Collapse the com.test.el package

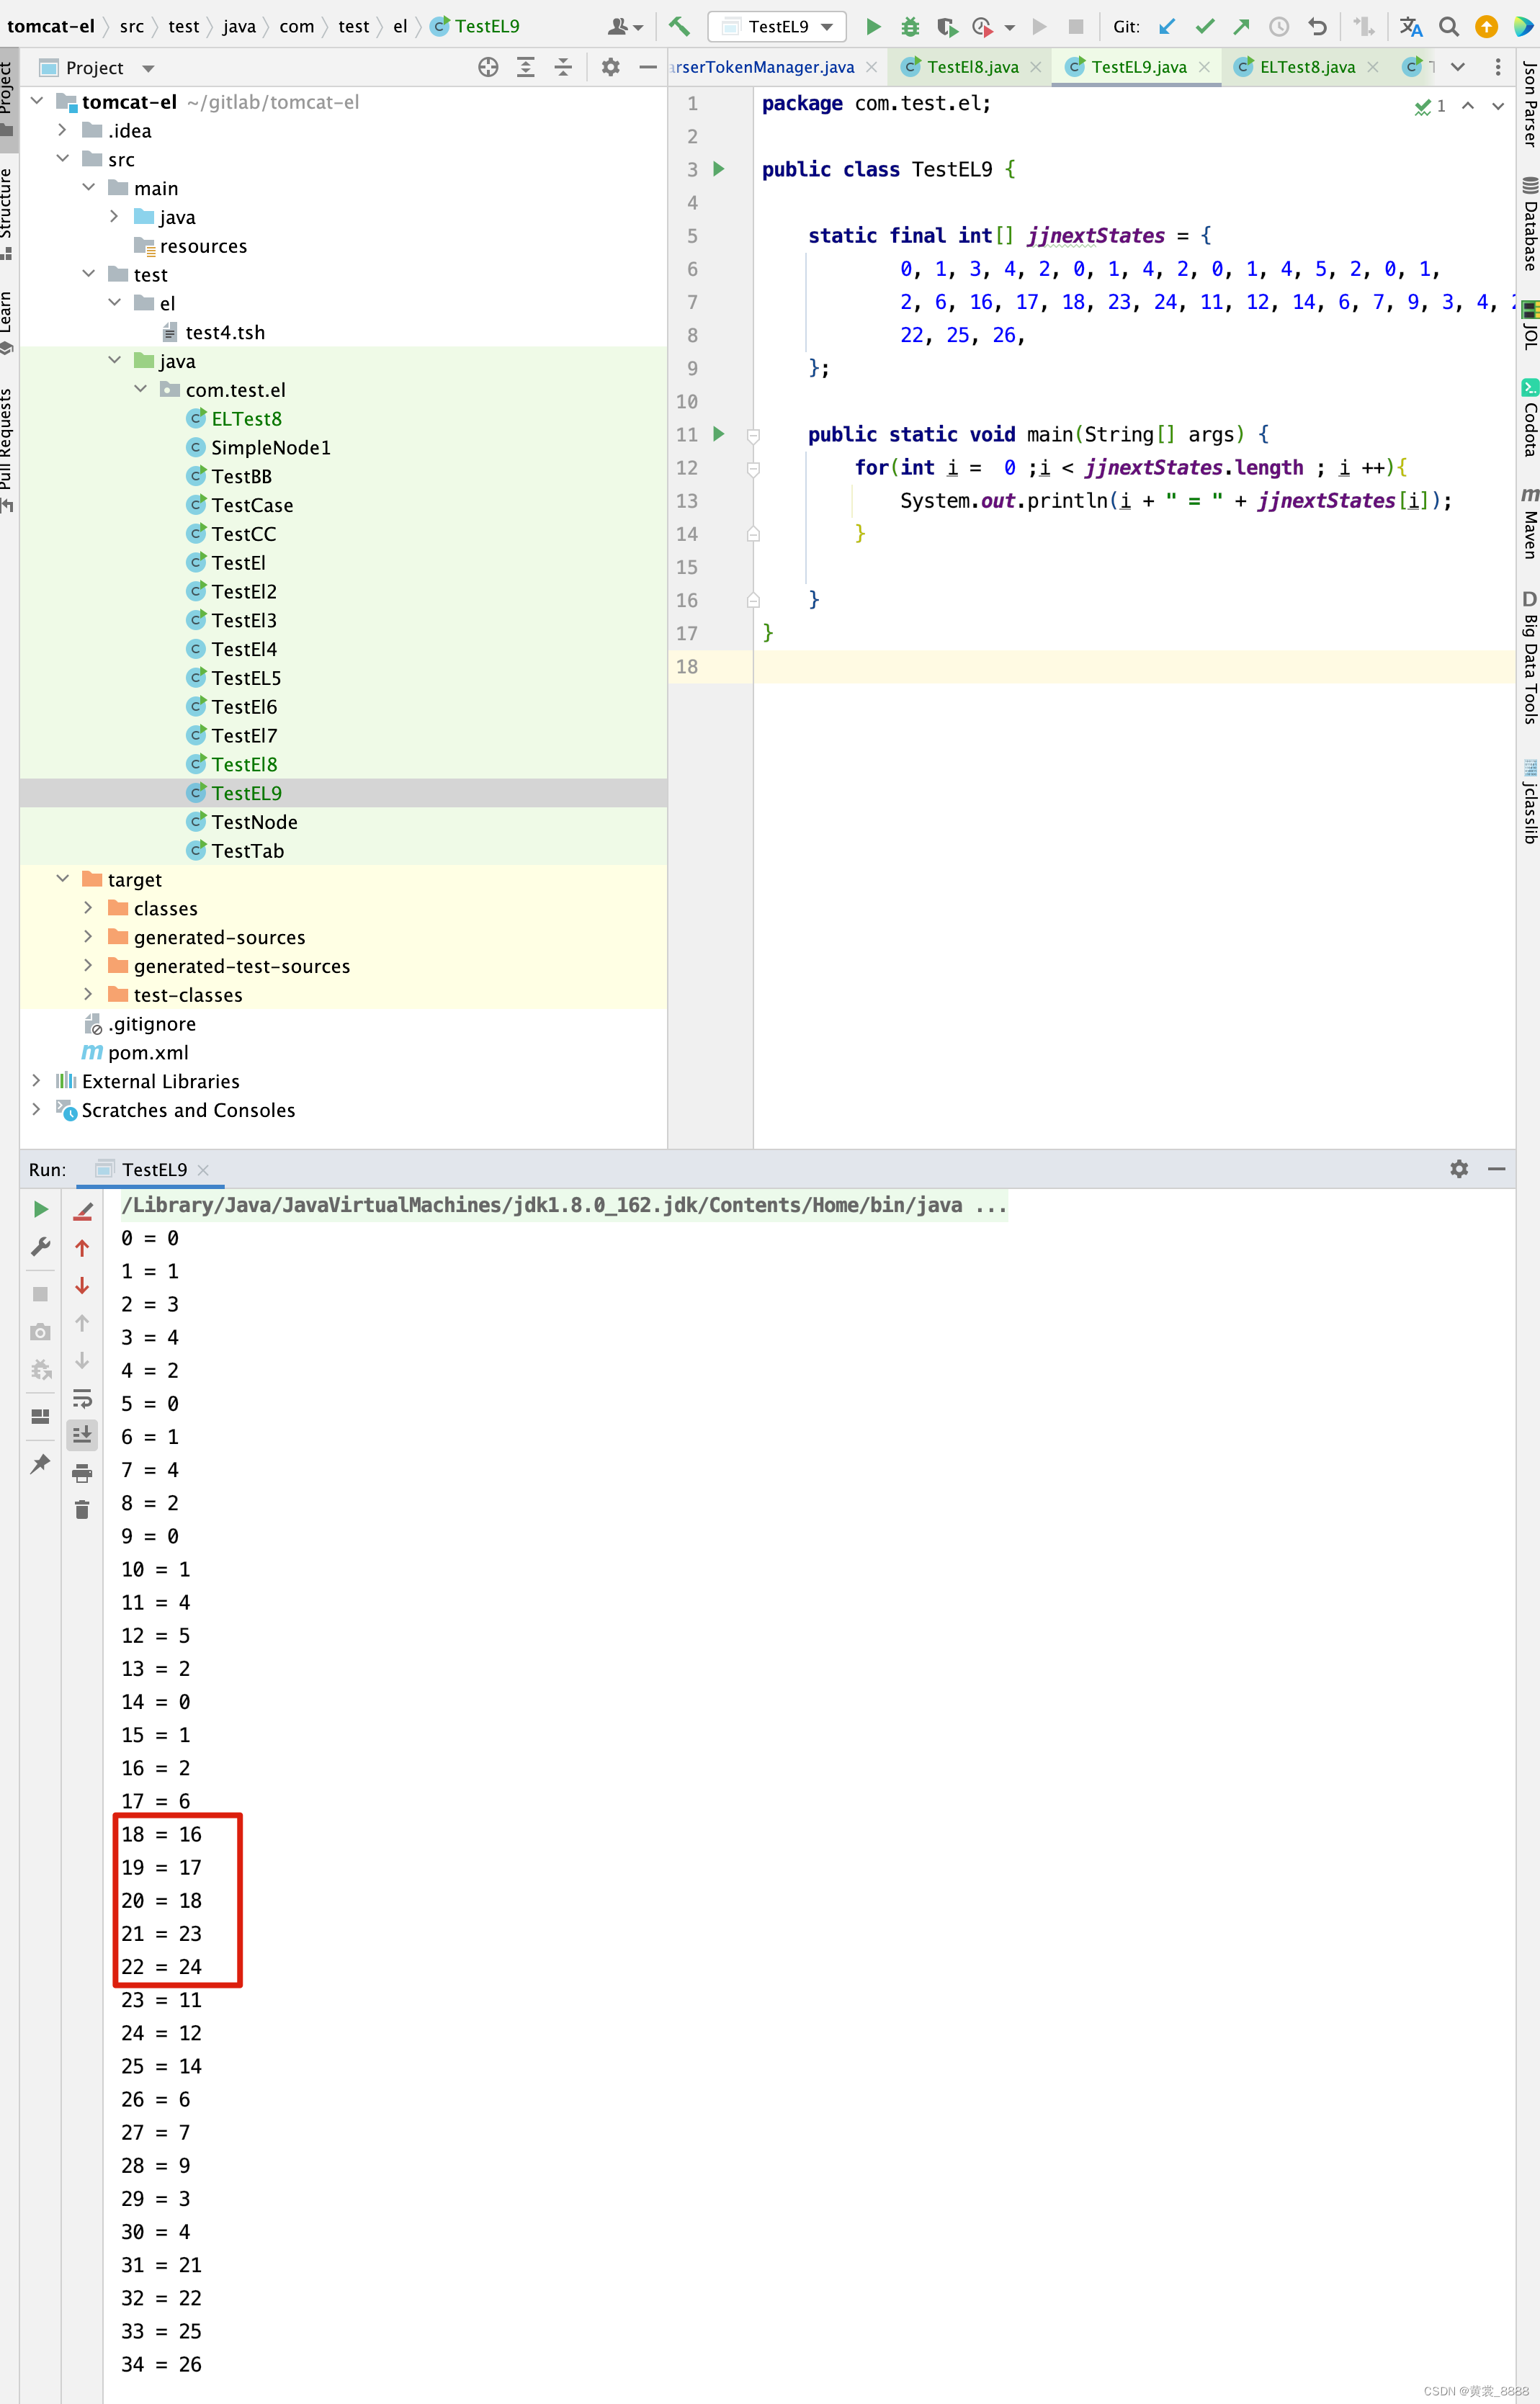140,389
